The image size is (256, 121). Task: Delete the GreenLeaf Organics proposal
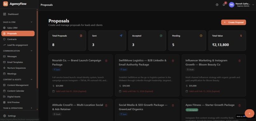173,105
